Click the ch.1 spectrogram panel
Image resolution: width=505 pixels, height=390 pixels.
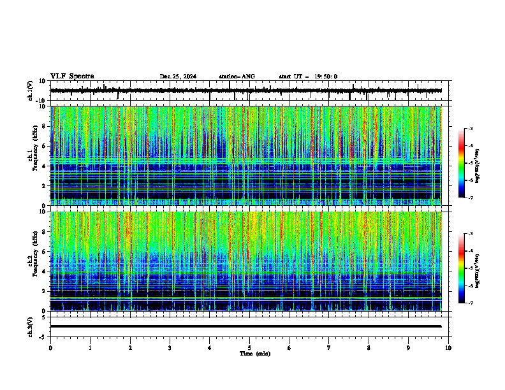point(245,155)
